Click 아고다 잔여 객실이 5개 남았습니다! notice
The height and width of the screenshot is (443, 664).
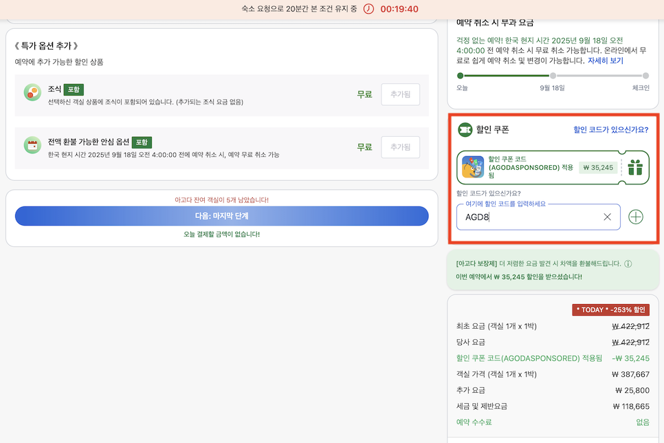pyautogui.click(x=221, y=199)
